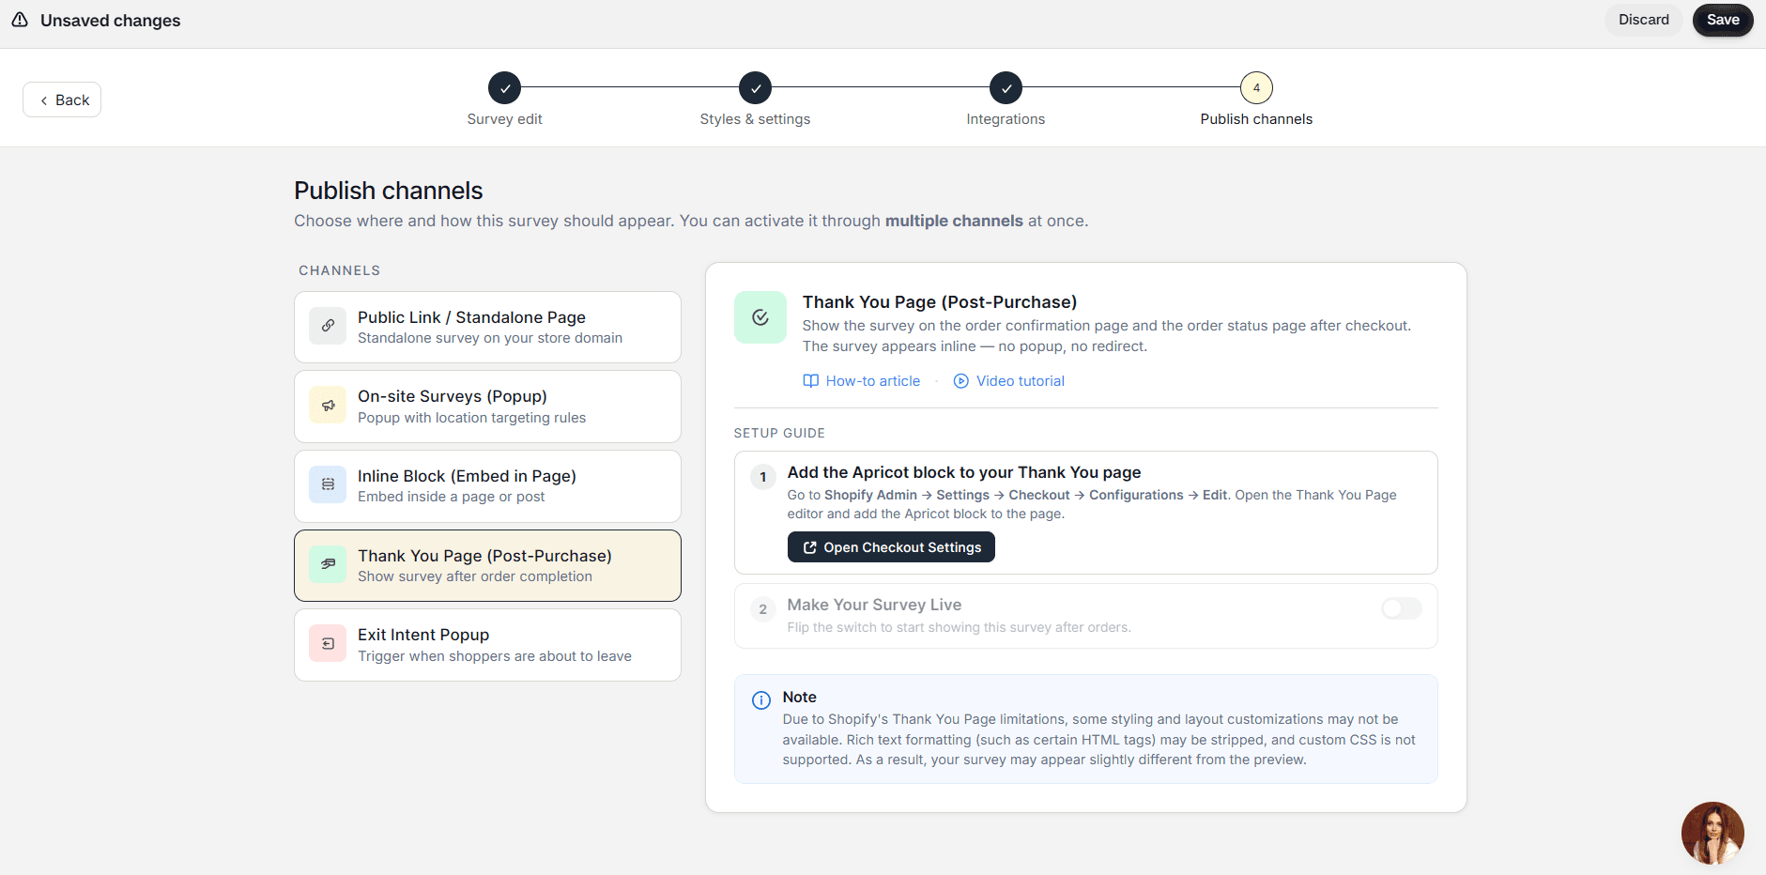1766x875 pixels.
Task: Click the Thank You Page channel icon
Action: pyautogui.click(x=328, y=564)
